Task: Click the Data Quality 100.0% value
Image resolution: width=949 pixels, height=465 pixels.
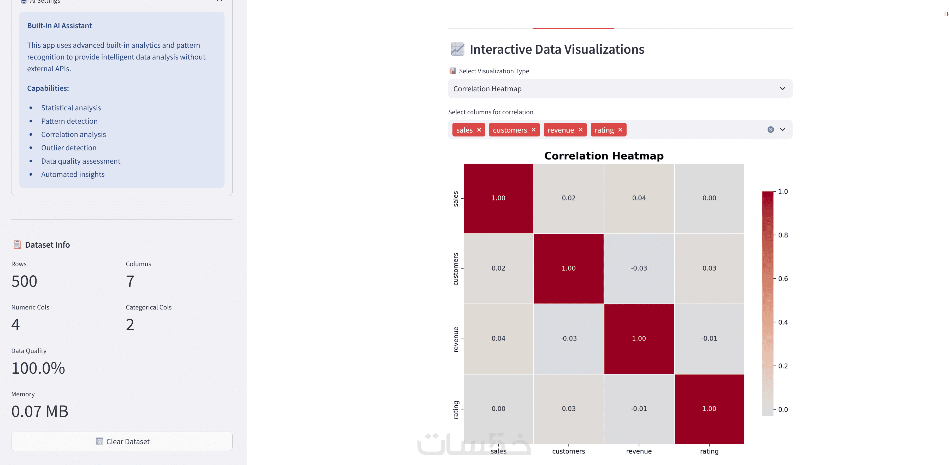Action: pos(38,368)
